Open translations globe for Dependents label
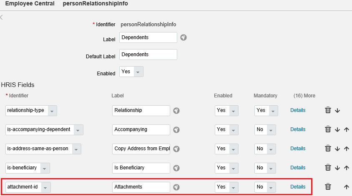Viewport: 352px width, 196px height. tap(184, 37)
